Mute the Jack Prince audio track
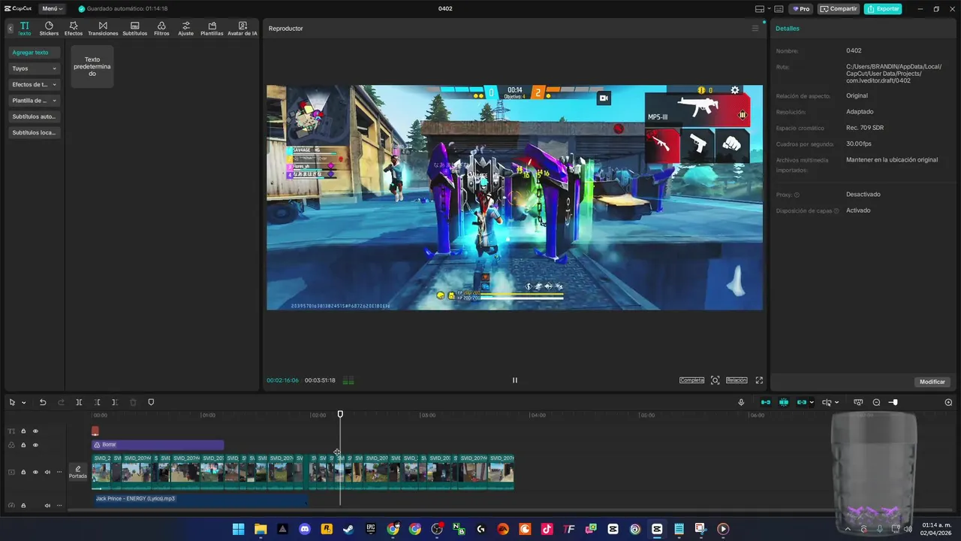Image resolution: width=961 pixels, height=541 pixels. (x=47, y=506)
